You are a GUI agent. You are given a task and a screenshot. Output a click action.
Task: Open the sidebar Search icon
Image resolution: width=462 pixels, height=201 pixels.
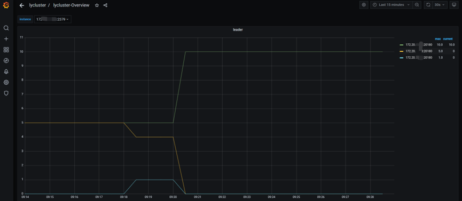click(6, 28)
